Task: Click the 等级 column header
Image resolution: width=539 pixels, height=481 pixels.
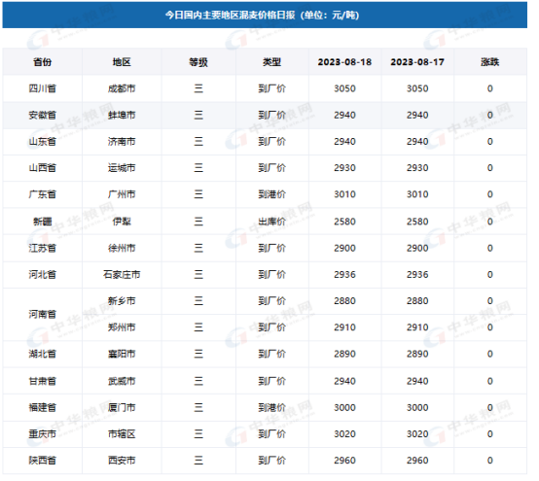Action: [198, 62]
